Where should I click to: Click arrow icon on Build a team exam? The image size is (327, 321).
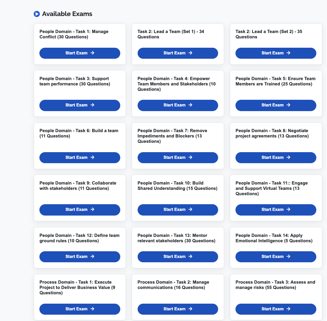(93, 157)
